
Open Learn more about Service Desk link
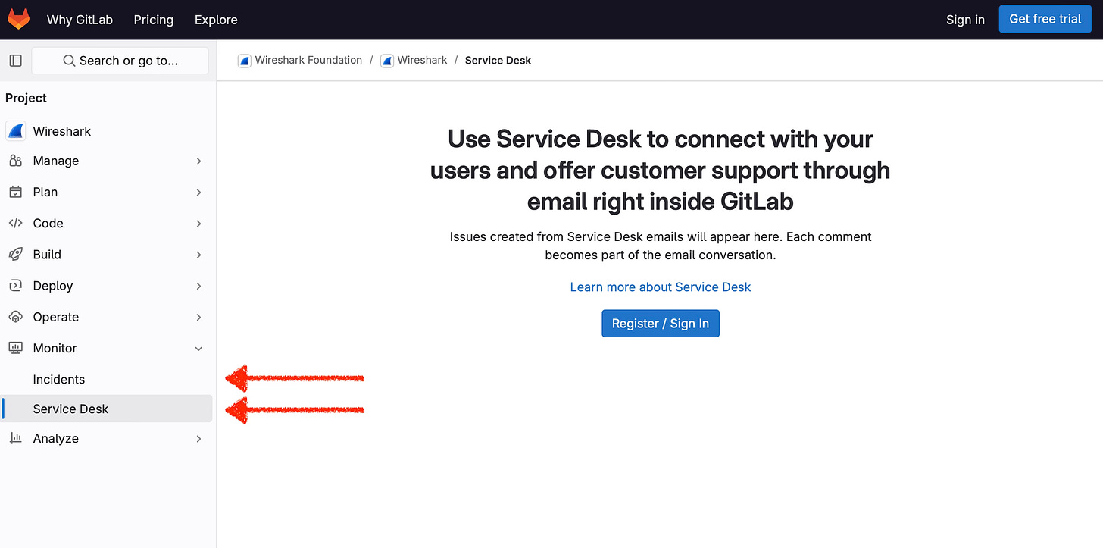(x=661, y=287)
